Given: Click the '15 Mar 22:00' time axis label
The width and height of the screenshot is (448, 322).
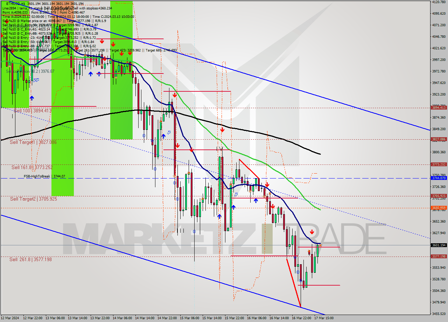Looking at the screenshot, I should (x=234, y=318).
